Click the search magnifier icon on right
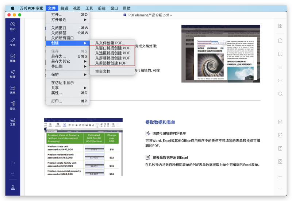 click(280, 94)
